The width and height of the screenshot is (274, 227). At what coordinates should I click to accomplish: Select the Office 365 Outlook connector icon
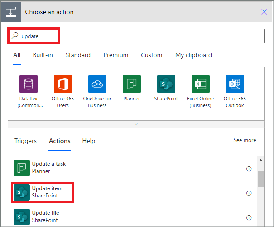click(235, 84)
